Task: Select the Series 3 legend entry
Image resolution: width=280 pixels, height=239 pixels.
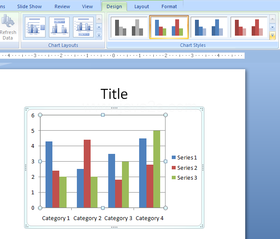Action: (x=184, y=178)
